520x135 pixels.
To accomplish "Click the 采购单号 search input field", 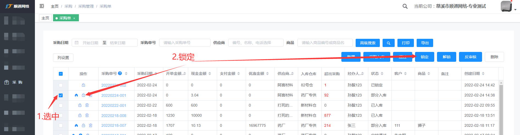I will click(184, 43).
